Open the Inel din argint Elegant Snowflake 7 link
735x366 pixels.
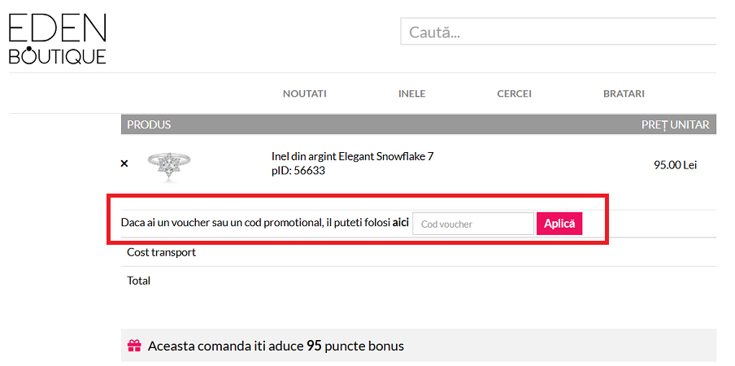pos(352,156)
